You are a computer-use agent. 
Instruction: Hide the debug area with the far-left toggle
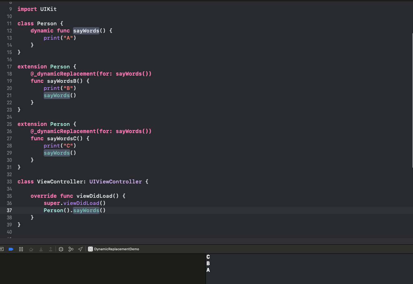(x=2, y=249)
